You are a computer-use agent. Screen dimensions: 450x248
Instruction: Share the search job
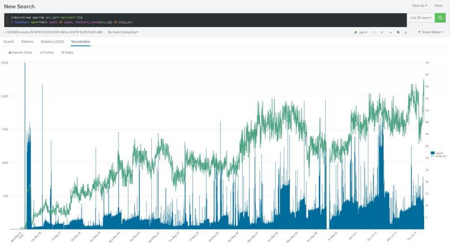[x=390, y=32]
